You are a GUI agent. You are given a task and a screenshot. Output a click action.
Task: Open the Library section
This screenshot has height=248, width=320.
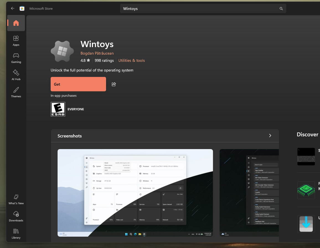16,234
